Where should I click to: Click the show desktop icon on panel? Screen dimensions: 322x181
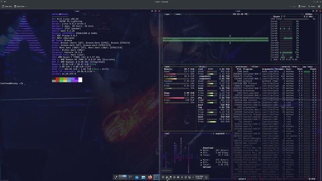click(x=206, y=177)
